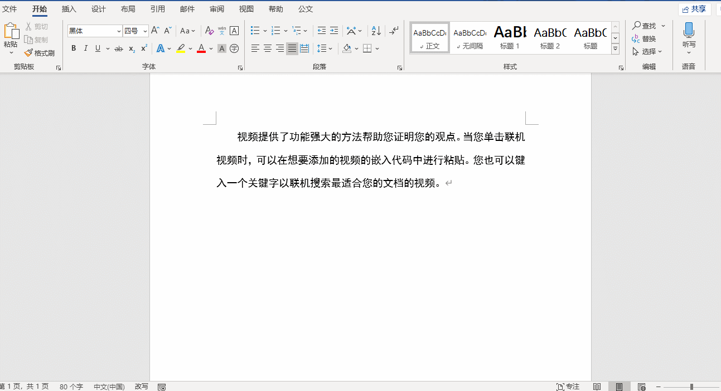Click the 共享 (Share) button
Viewport: 721px width, 391px height.
click(x=694, y=9)
